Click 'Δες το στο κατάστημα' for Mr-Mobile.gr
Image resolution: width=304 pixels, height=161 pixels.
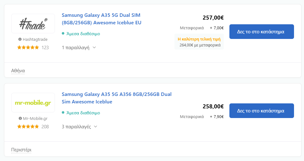tap(262, 111)
